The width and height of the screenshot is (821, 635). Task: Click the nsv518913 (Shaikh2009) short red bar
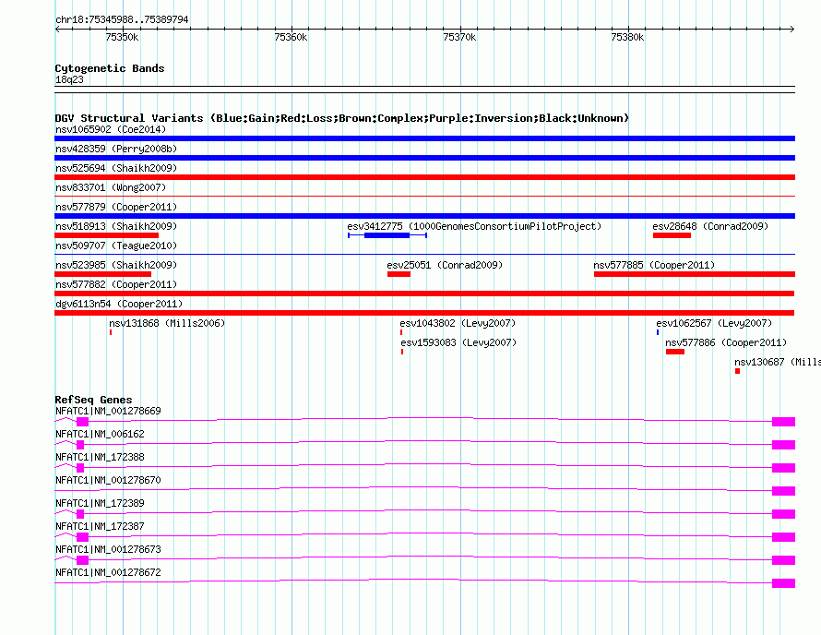click(x=106, y=235)
